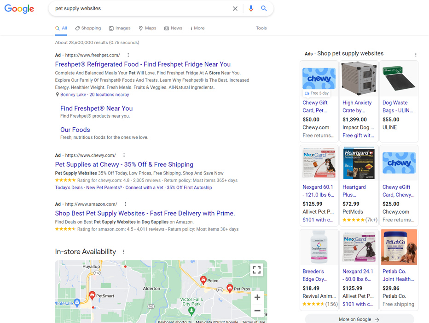Click the Victor Falls City Park marker
Viewport: 429px width, 323px height.
[x=191, y=311]
